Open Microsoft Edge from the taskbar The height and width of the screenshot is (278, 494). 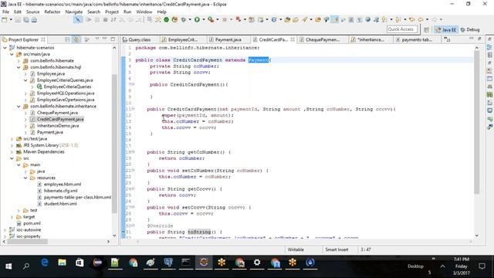tap(45, 263)
